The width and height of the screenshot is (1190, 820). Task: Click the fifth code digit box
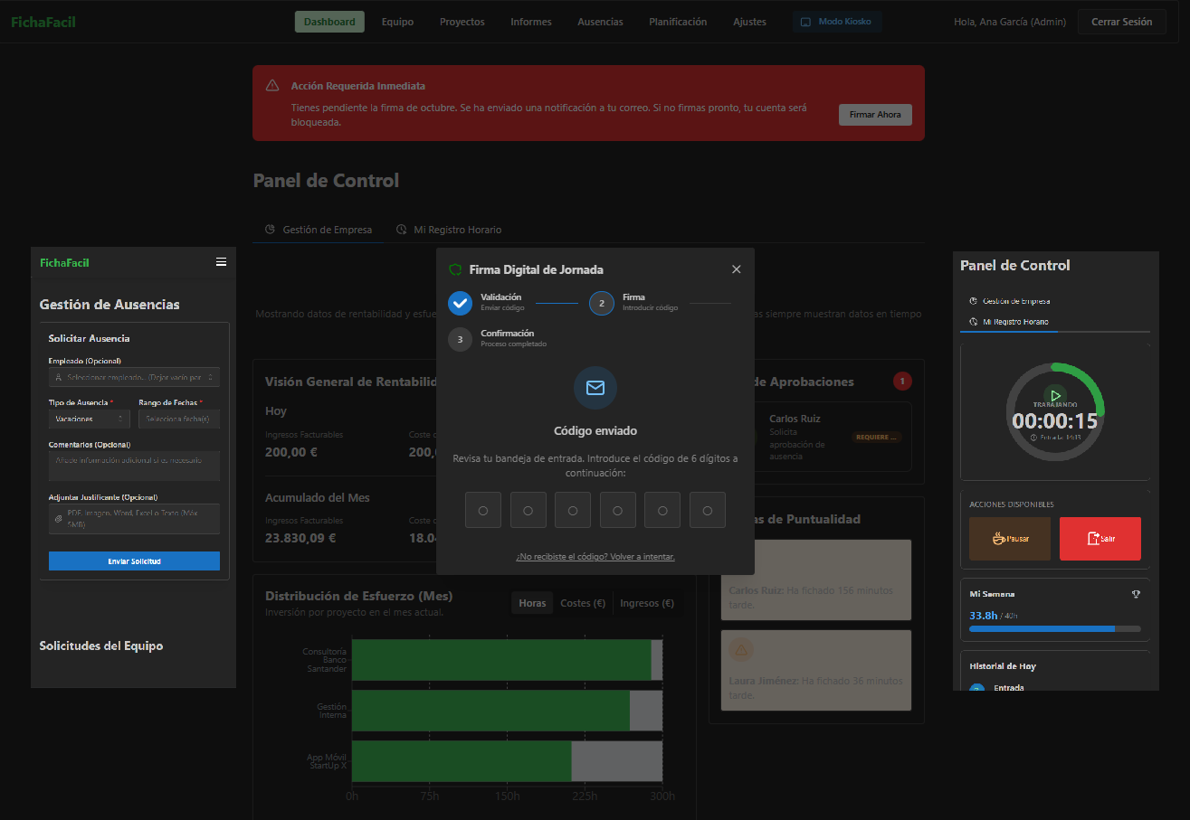coord(662,510)
